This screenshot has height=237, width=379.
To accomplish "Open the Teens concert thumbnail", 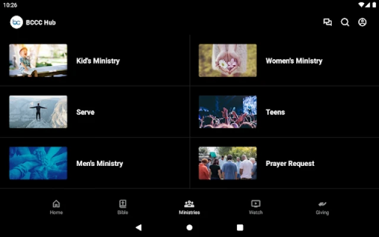I will point(227,112).
